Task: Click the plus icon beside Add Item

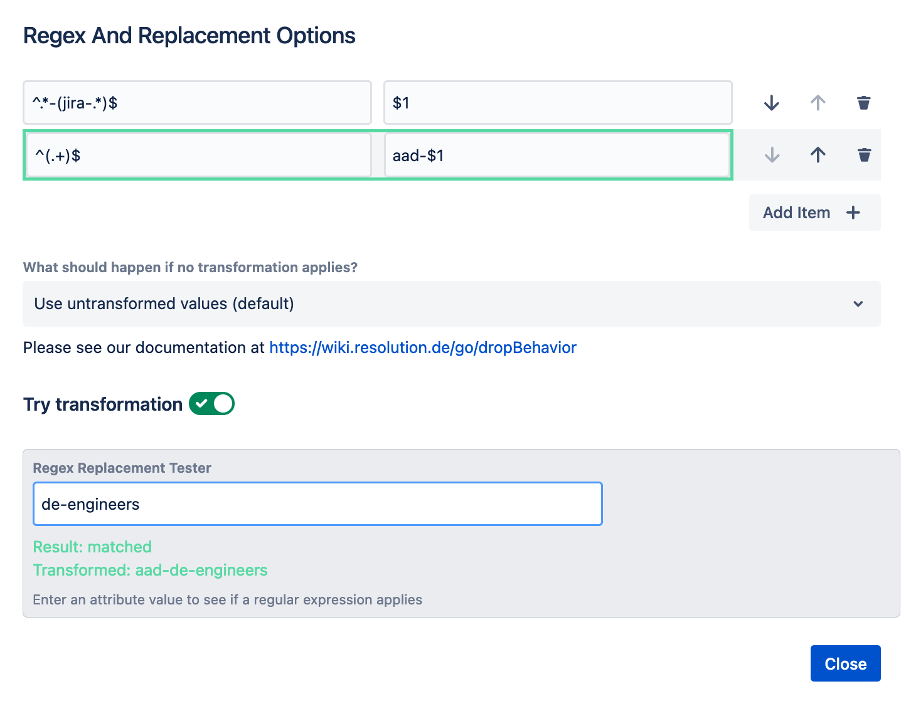Action: coord(853,213)
